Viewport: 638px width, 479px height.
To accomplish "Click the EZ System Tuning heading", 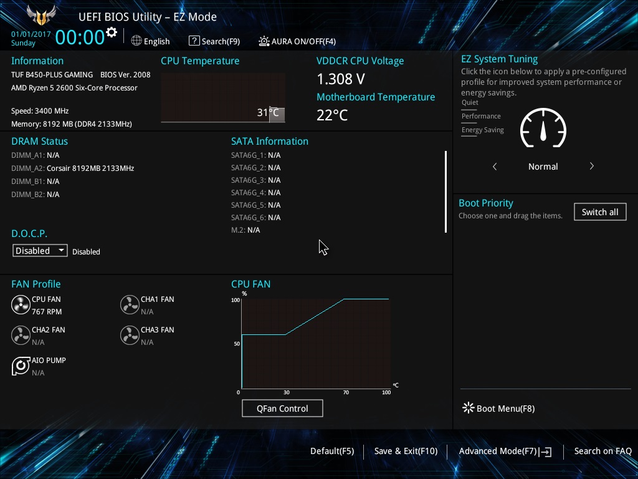I will click(x=499, y=59).
